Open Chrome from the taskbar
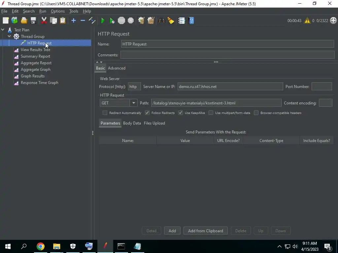338x253 pixels. tap(41, 246)
